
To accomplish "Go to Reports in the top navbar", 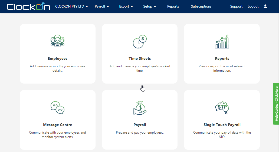I will point(173,6).
